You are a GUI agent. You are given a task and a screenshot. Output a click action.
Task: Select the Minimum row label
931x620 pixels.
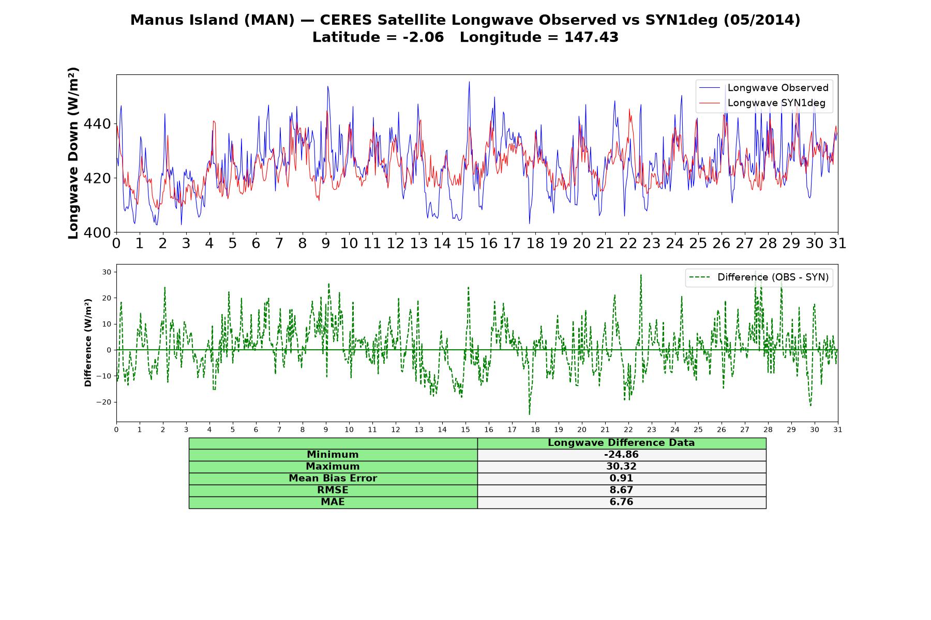(x=333, y=455)
